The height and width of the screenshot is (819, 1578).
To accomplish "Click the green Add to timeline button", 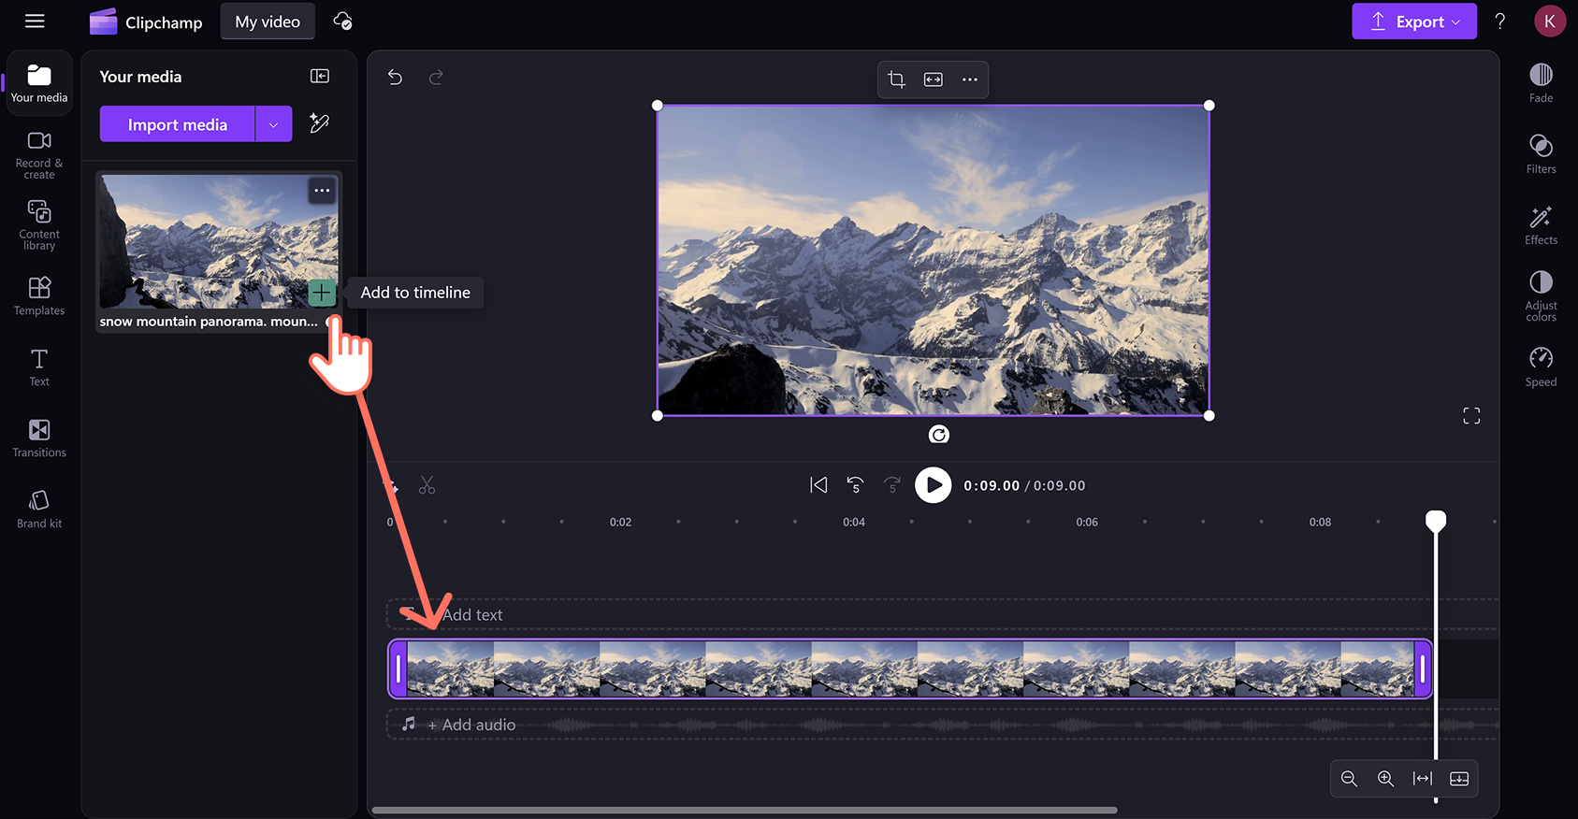I will tap(322, 293).
